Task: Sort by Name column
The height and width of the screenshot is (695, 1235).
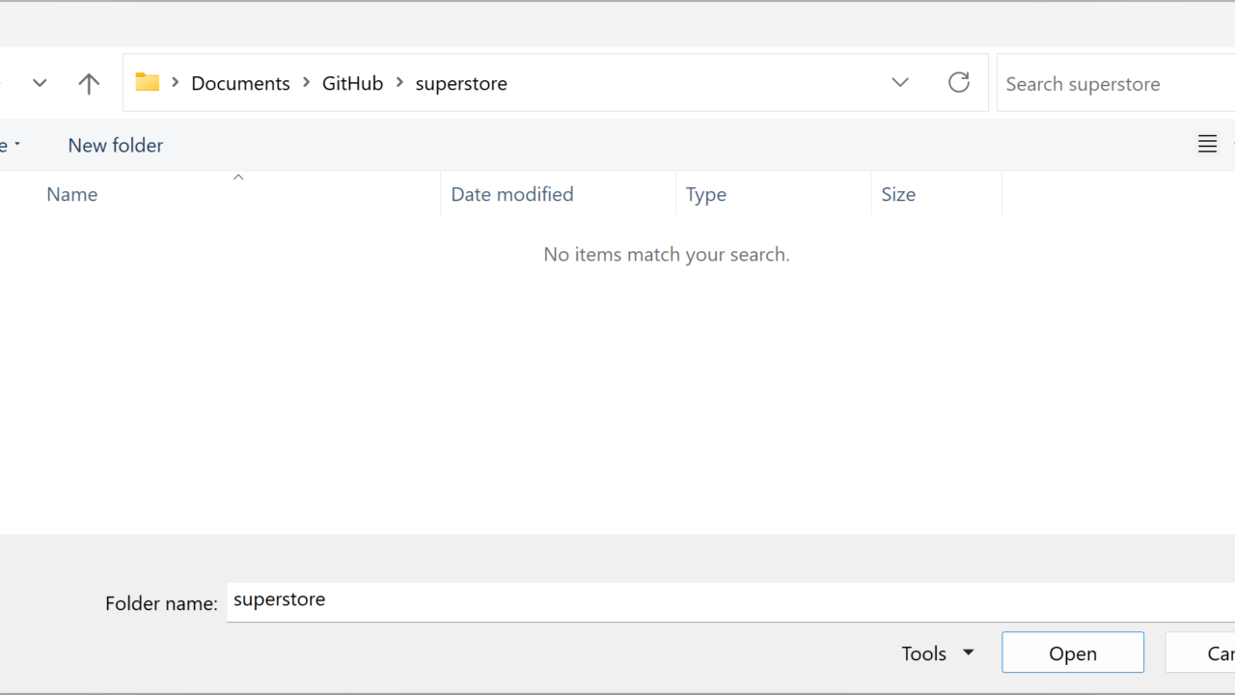Action: tap(72, 194)
